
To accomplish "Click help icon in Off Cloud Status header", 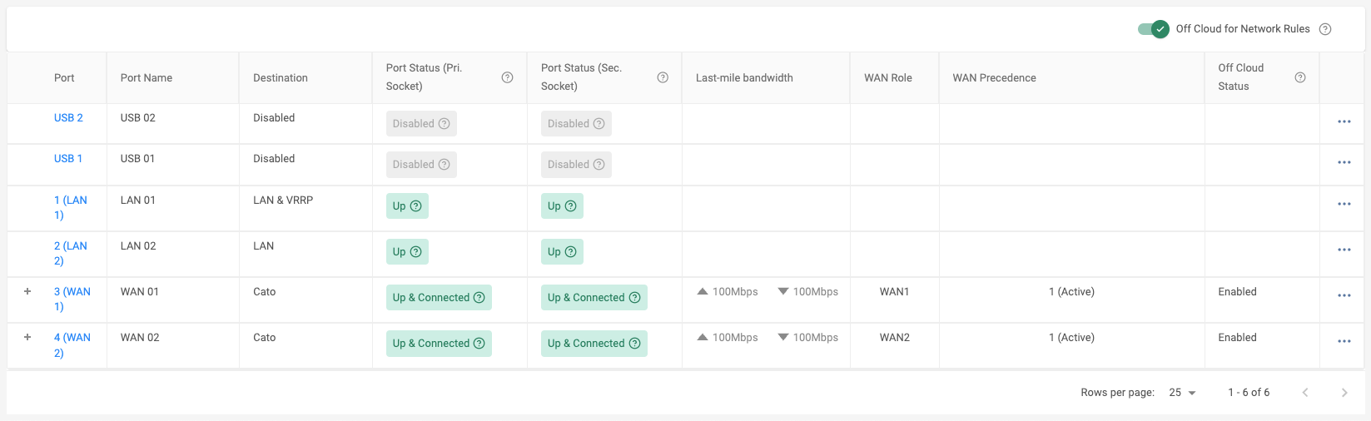I will coord(1300,77).
